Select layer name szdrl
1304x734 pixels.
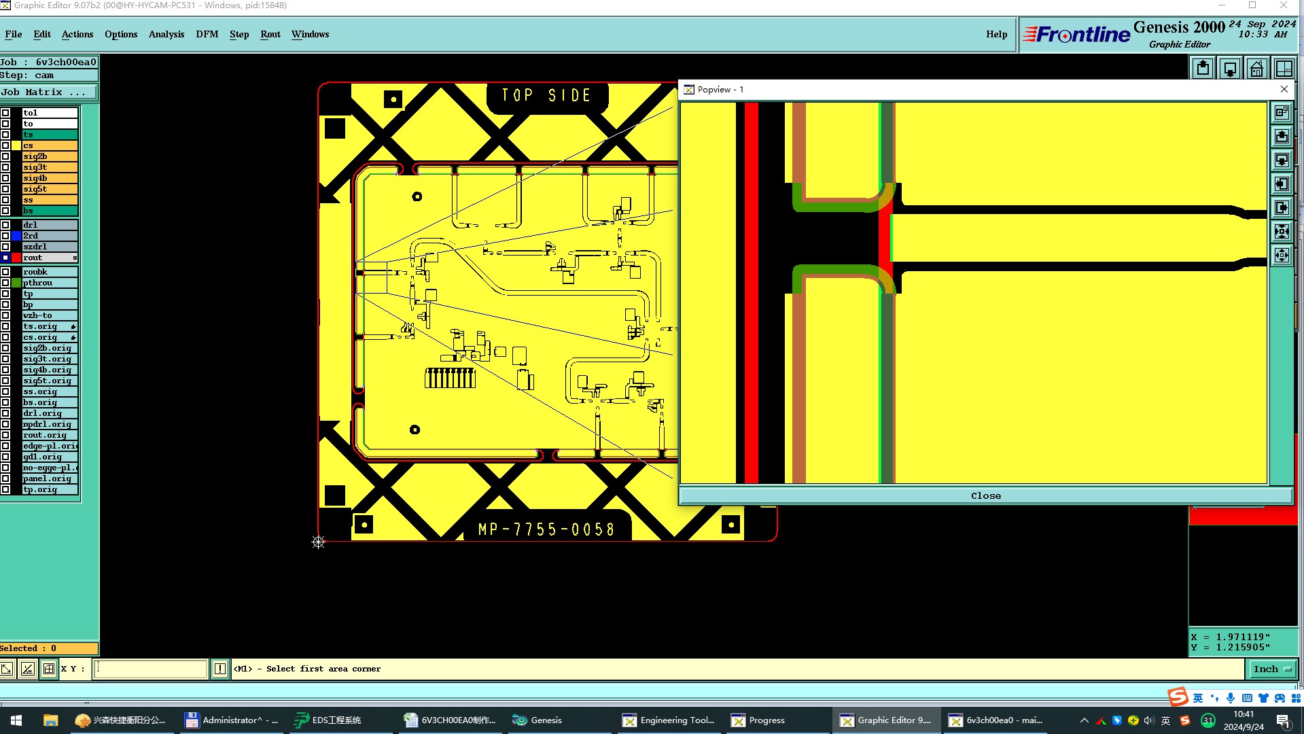pos(50,247)
